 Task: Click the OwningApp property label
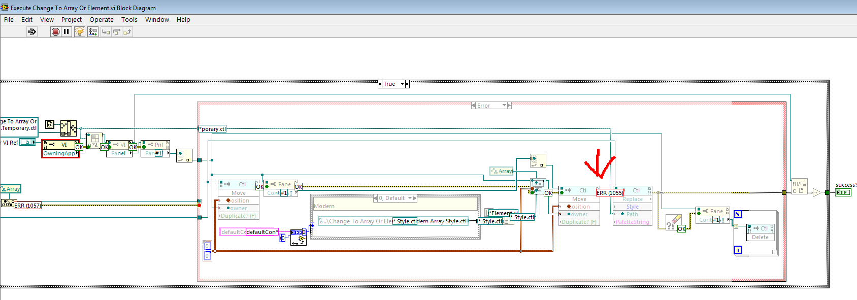click(x=59, y=153)
